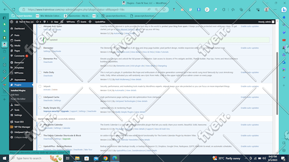Click Upgrade for Really Simple SSL
The width and height of the screenshot is (289, 162).
tap(65, 111)
